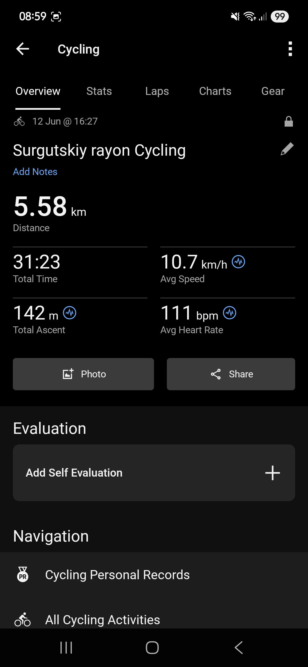
Task: Tap the back arrow beside Cycling
Action: (23, 49)
